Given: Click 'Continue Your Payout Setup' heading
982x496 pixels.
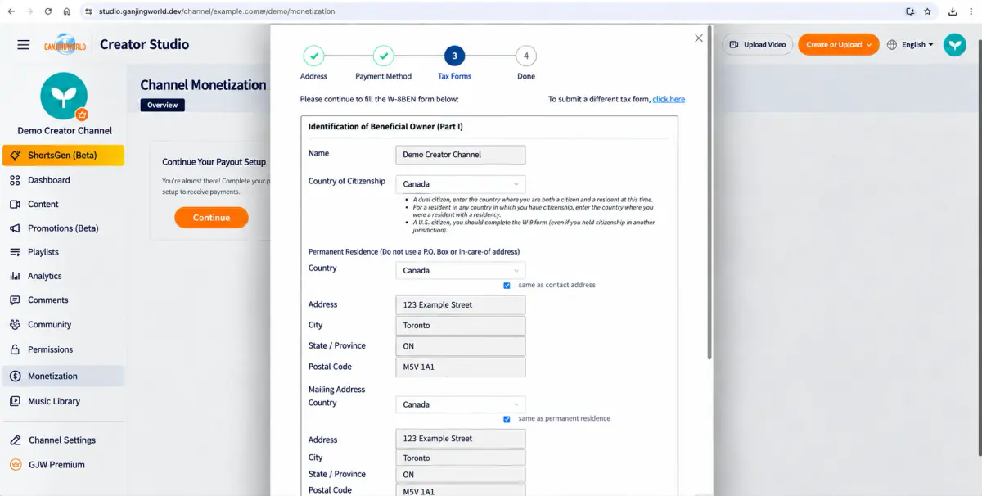Looking at the screenshot, I should pos(214,162).
